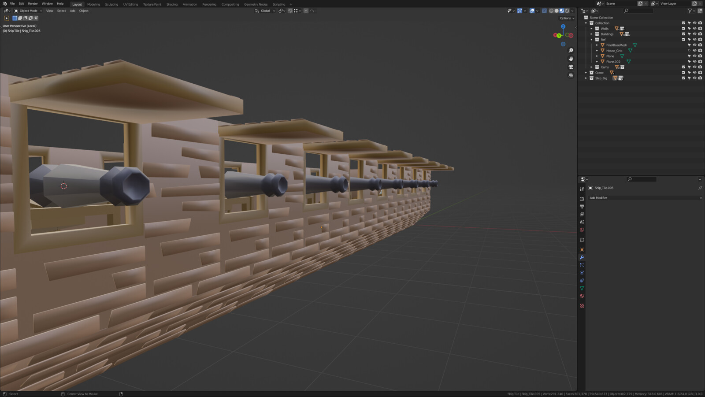
Task: Open the Scene properties tab
Action: coord(582,222)
